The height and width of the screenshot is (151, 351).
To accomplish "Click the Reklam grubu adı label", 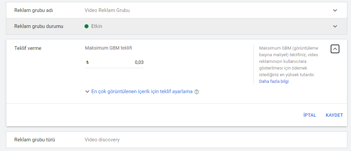I will 34,10.
